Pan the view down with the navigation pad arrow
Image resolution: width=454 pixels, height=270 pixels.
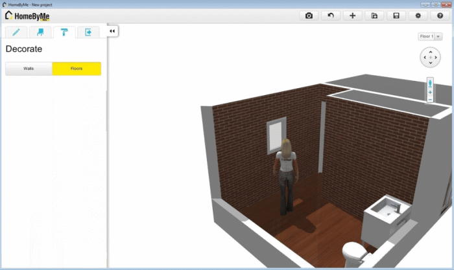tap(431, 63)
